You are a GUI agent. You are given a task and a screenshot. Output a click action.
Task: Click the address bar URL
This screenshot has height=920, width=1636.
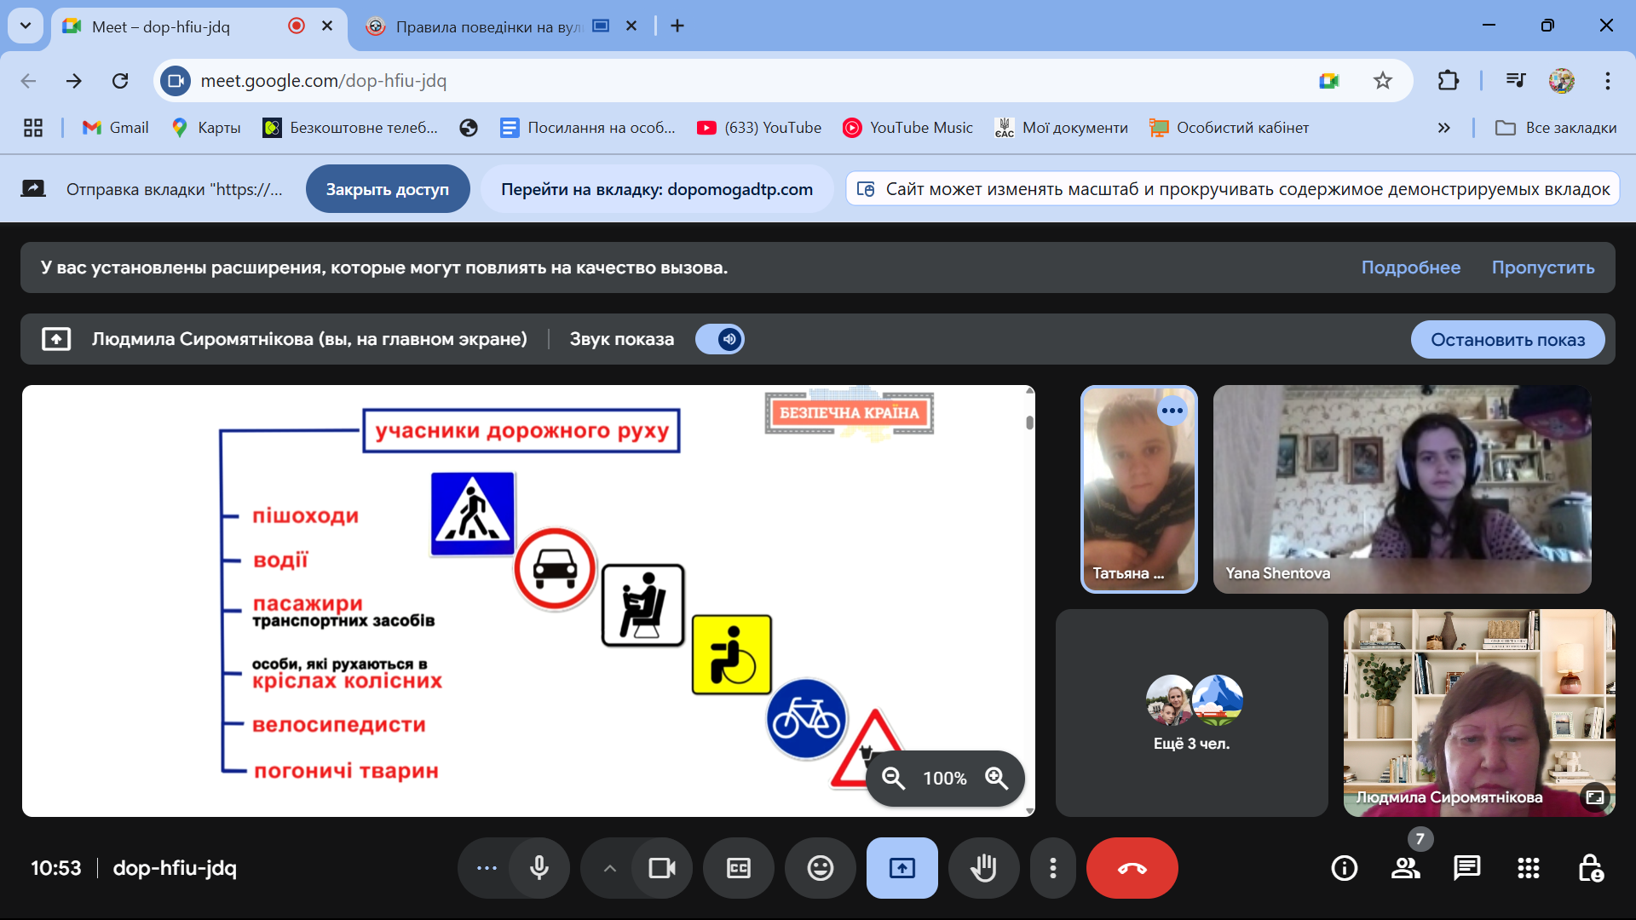pyautogui.click(x=324, y=81)
